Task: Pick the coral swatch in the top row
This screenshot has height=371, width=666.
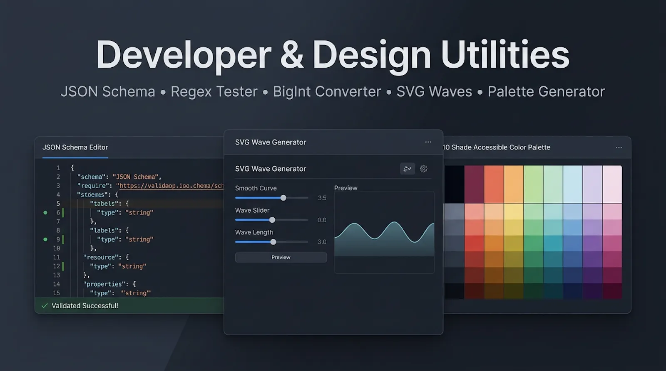Action: 494,184
